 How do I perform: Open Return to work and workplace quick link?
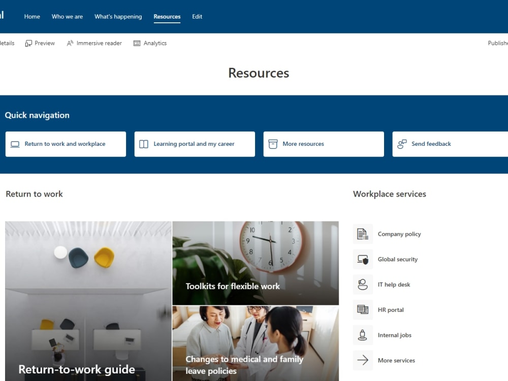point(66,144)
